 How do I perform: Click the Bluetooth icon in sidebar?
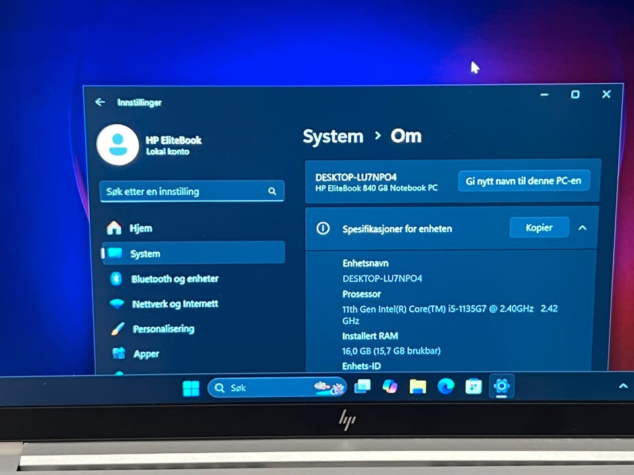click(x=116, y=278)
